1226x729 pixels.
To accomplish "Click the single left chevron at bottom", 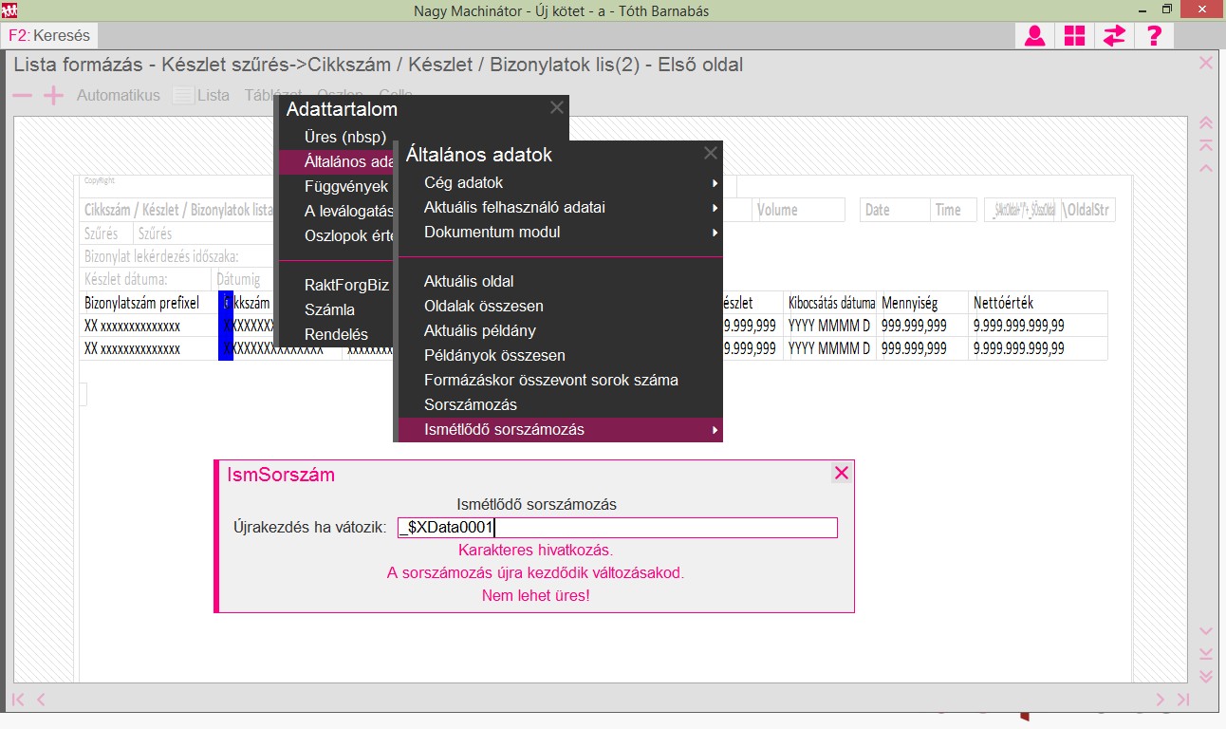I will pos(41,700).
